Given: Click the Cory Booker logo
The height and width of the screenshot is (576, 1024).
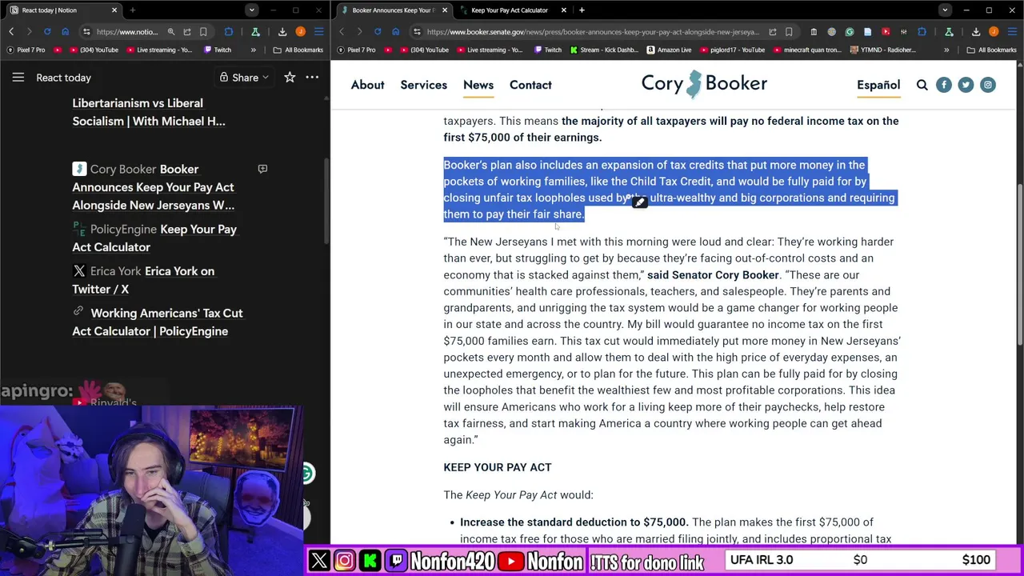Looking at the screenshot, I should 704,84.
